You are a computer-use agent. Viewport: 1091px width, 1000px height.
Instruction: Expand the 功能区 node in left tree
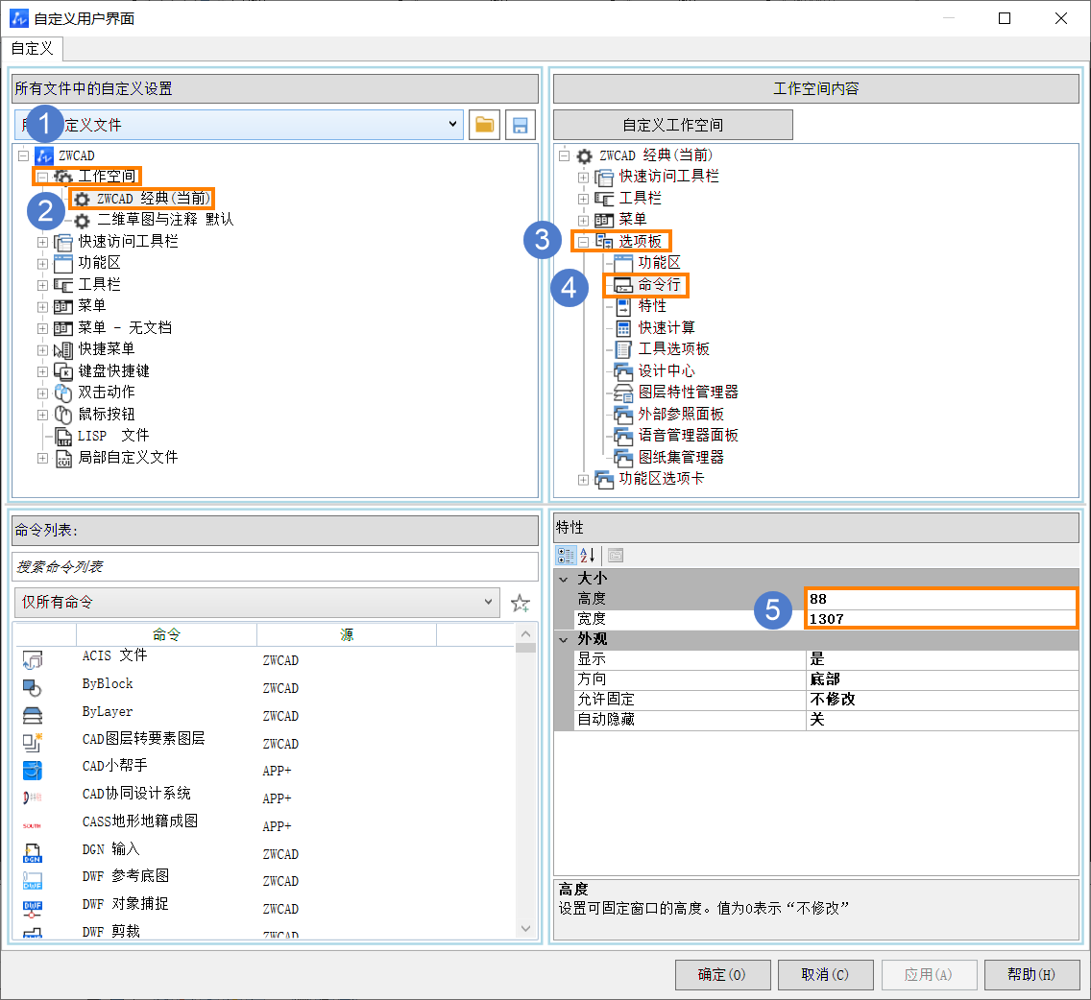[x=42, y=264]
